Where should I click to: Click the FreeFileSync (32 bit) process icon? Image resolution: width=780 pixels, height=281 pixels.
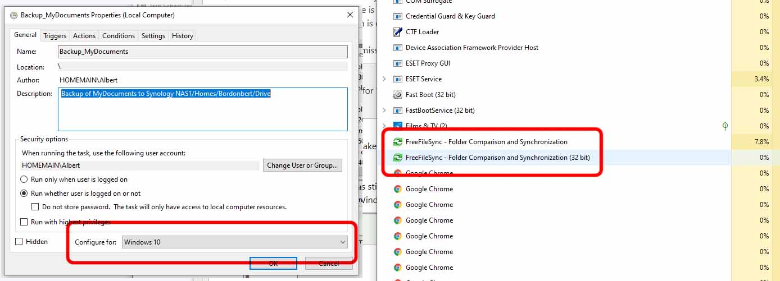(x=398, y=158)
